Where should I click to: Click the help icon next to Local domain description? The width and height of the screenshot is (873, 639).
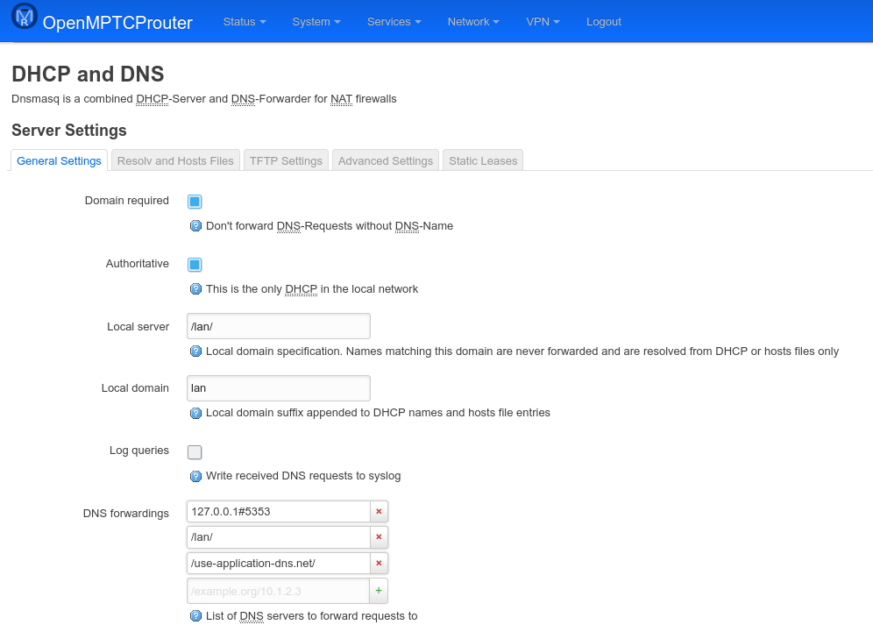tap(195, 413)
